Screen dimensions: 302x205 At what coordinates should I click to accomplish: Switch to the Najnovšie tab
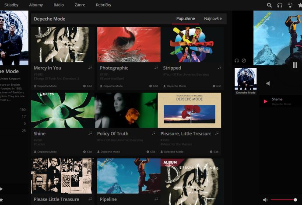(x=213, y=19)
